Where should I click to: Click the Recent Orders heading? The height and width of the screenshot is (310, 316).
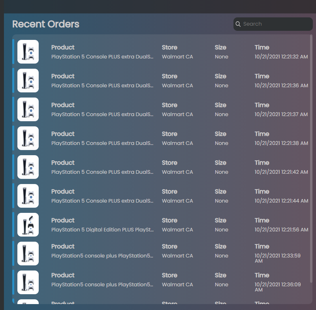[46, 24]
